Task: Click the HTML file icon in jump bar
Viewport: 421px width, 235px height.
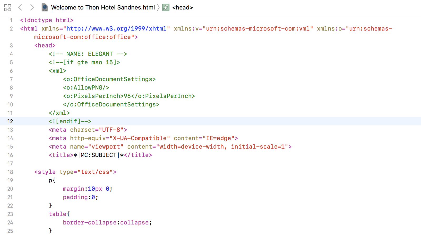Action: (x=45, y=7)
